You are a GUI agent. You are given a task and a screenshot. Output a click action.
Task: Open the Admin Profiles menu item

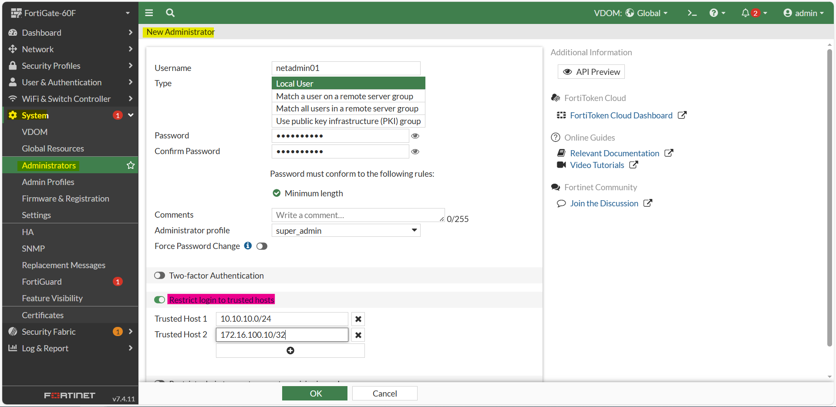[x=70, y=182]
